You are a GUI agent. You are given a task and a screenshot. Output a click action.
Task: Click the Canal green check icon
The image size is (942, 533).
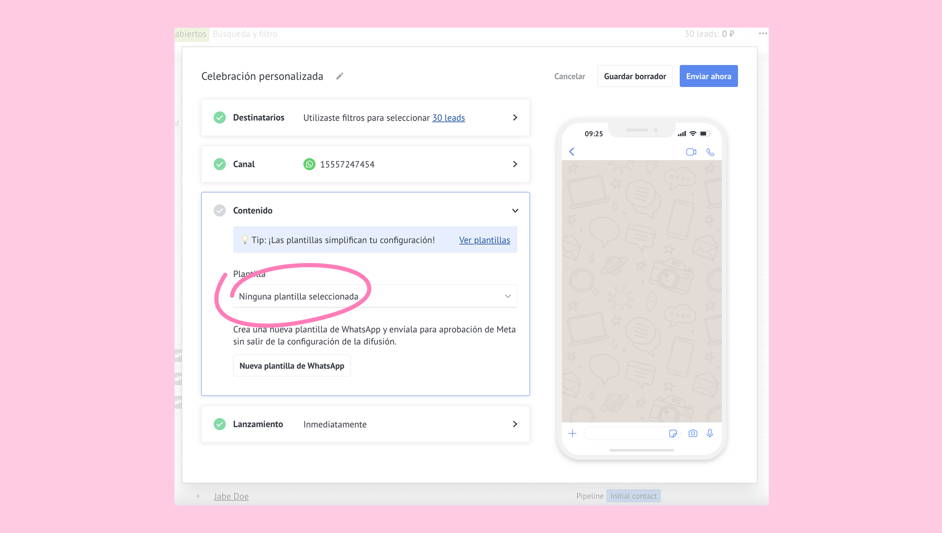pyautogui.click(x=220, y=164)
